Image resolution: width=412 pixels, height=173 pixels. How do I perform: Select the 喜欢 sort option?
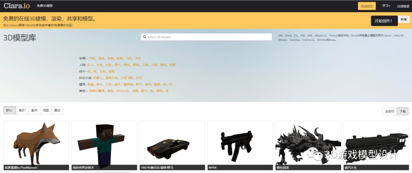tap(23, 110)
